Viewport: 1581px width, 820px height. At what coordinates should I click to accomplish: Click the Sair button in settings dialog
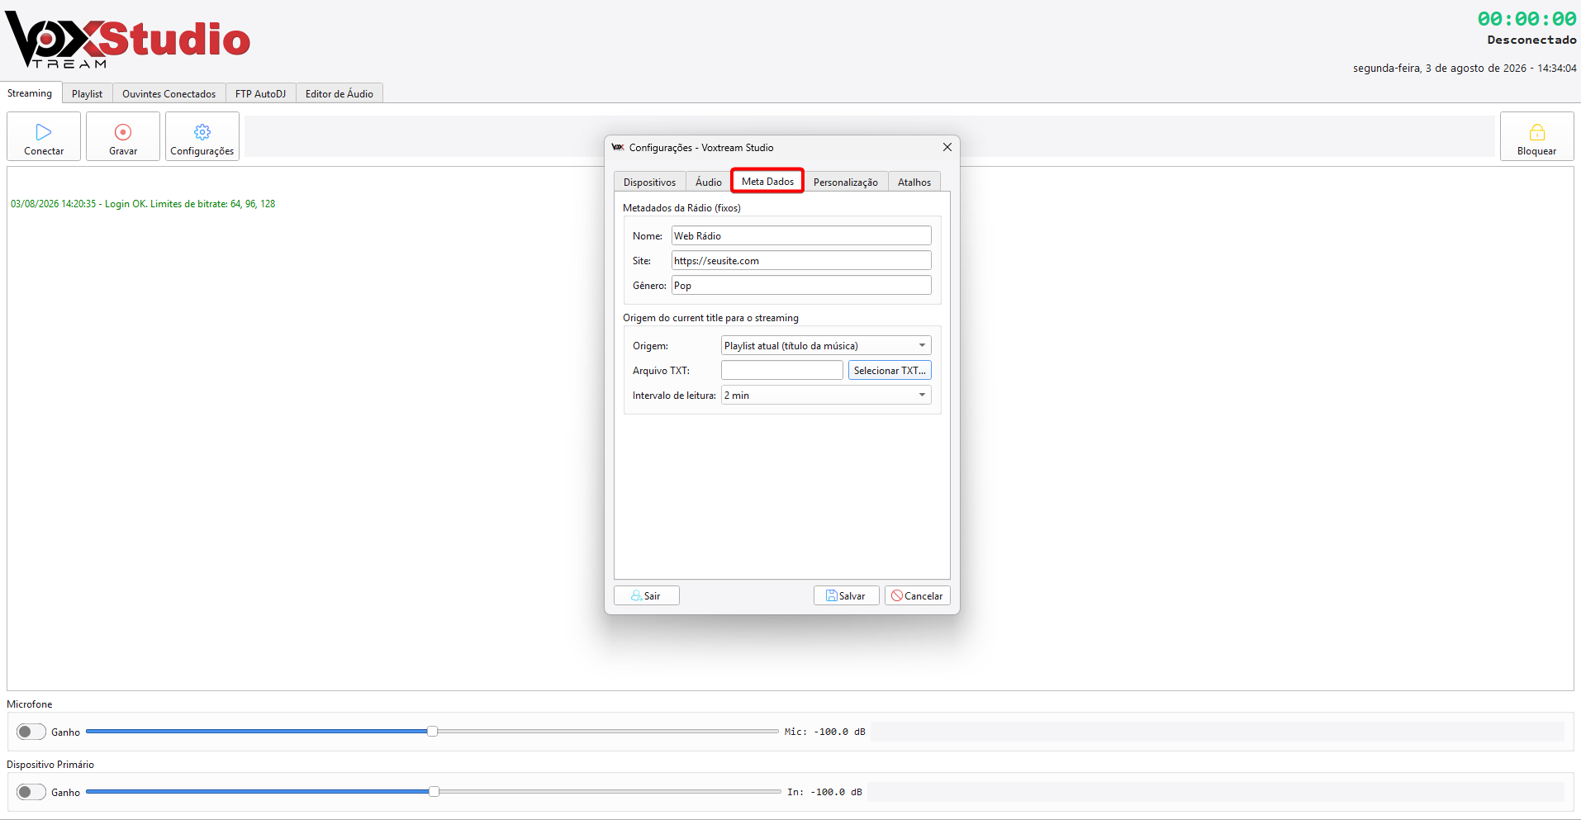[x=647, y=595]
